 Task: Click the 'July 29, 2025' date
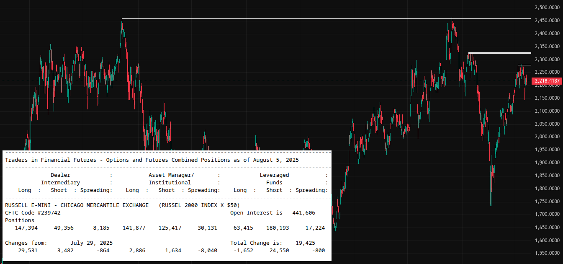(x=91, y=243)
